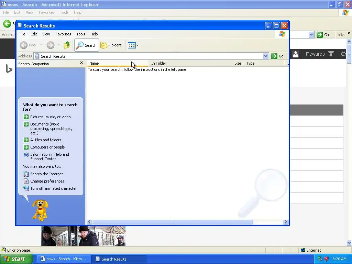This screenshot has width=352, height=264.
Task: Close the Search Companion pane
Action: (x=81, y=63)
